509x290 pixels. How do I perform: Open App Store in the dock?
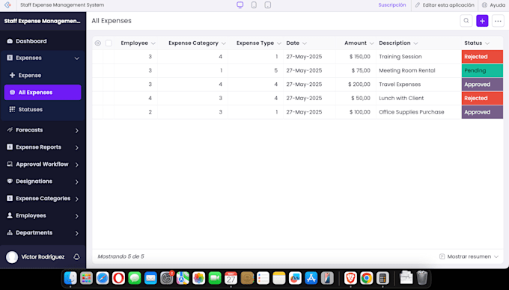click(311, 278)
